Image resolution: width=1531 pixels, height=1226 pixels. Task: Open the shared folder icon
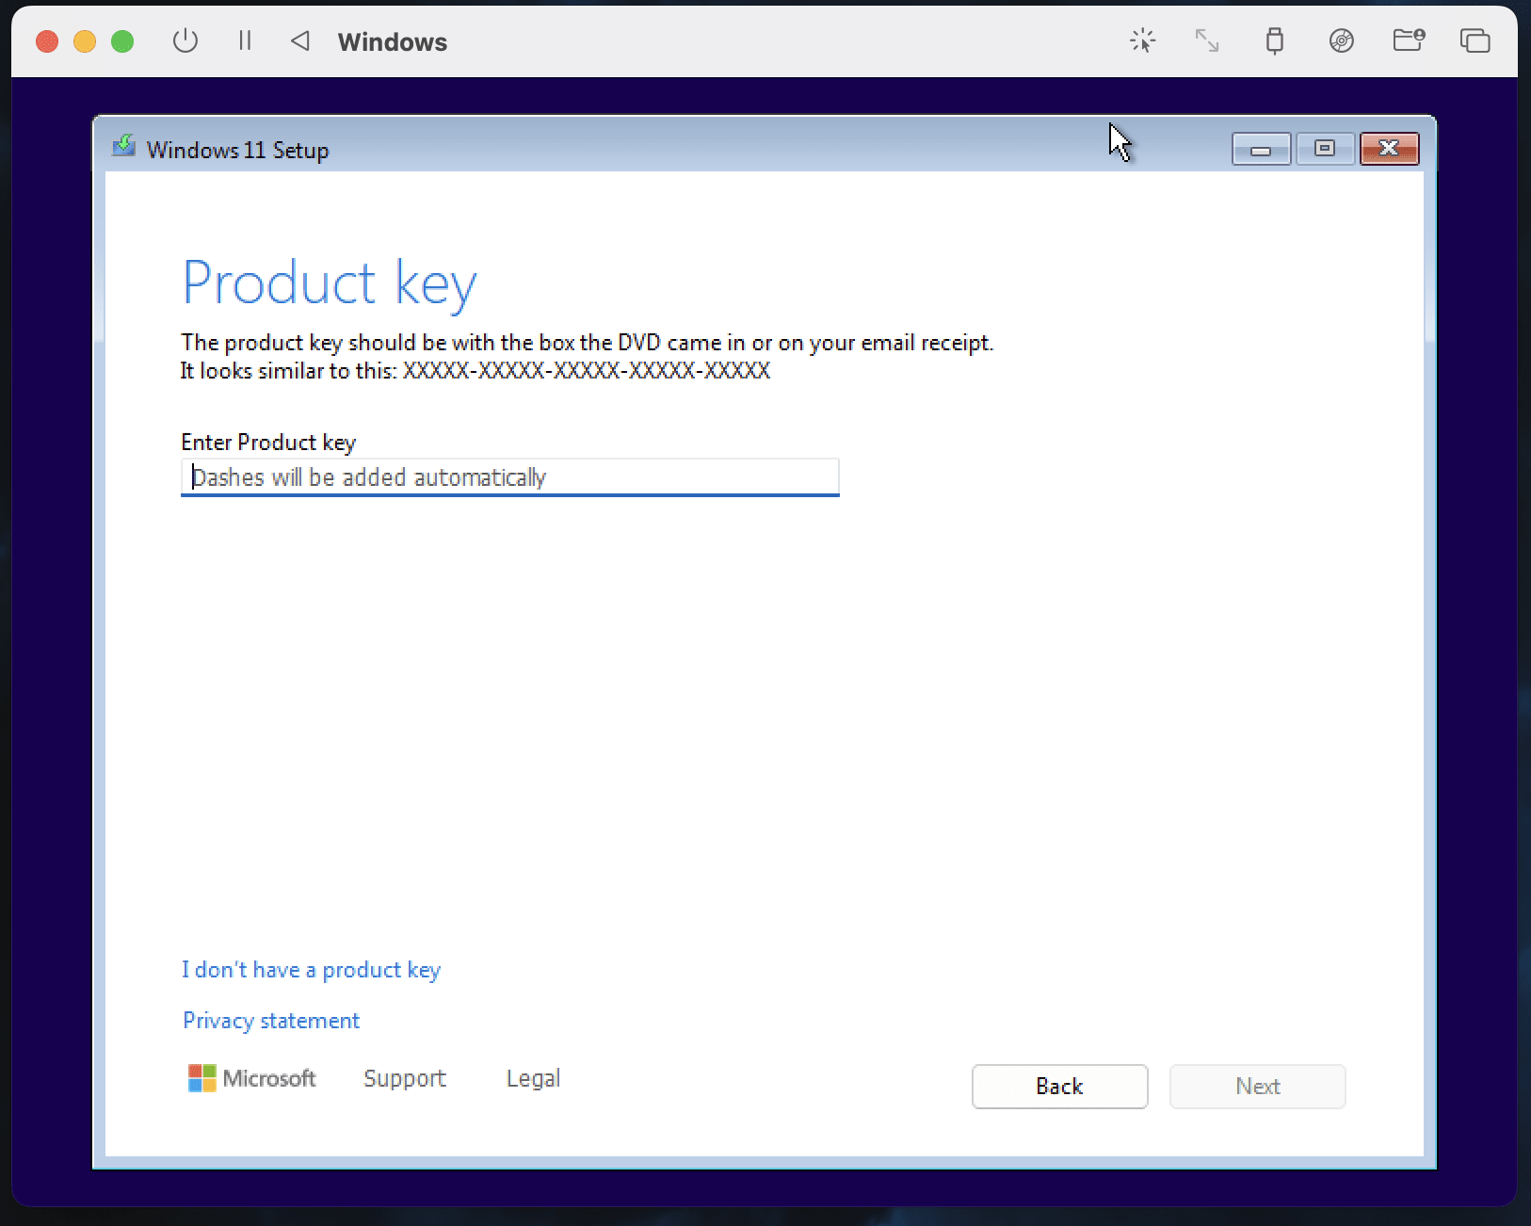coord(1409,40)
